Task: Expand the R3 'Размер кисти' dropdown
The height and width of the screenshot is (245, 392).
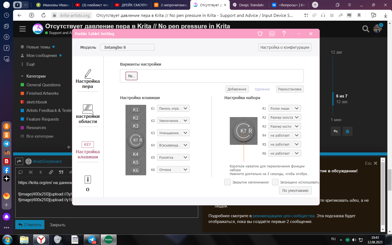Action: pyautogui.click(x=285, y=126)
